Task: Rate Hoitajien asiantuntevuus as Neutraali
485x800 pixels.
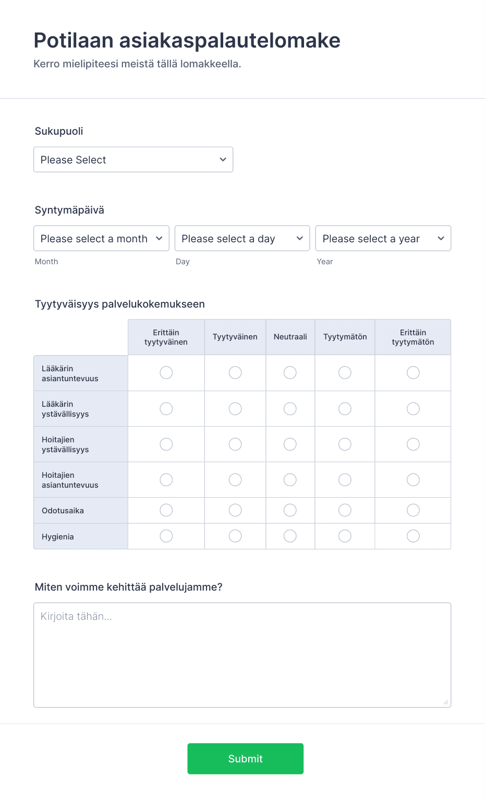Action: tap(290, 479)
